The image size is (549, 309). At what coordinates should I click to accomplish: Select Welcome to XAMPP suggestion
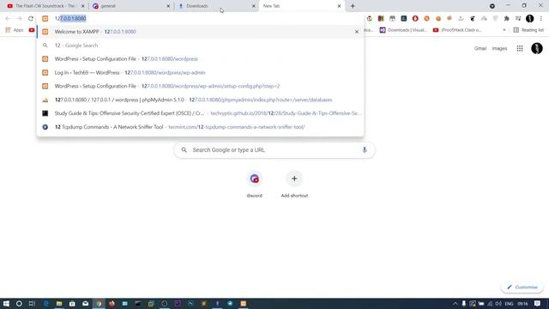click(200, 32)
